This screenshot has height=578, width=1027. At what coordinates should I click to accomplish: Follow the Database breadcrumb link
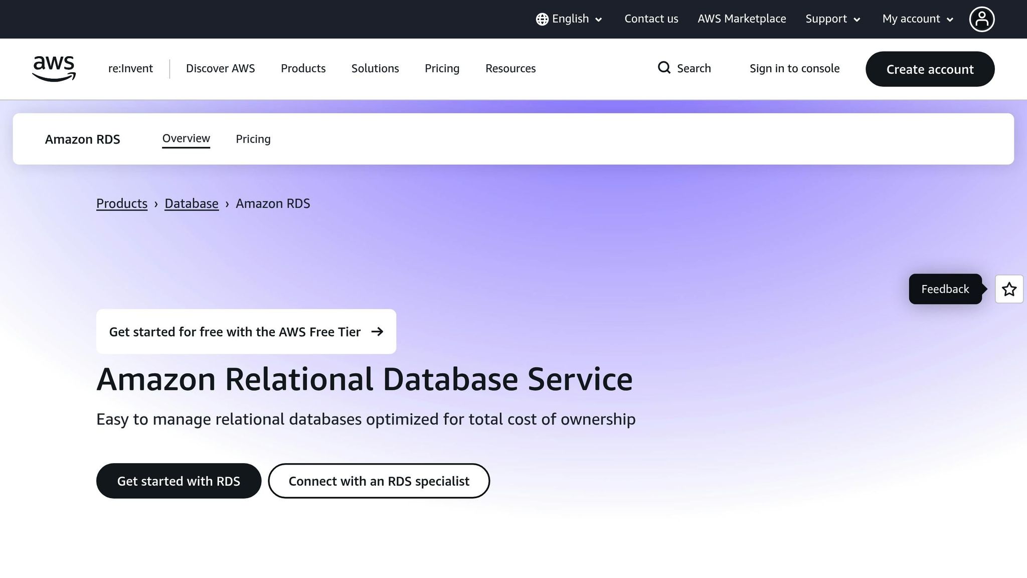point(191,204)
